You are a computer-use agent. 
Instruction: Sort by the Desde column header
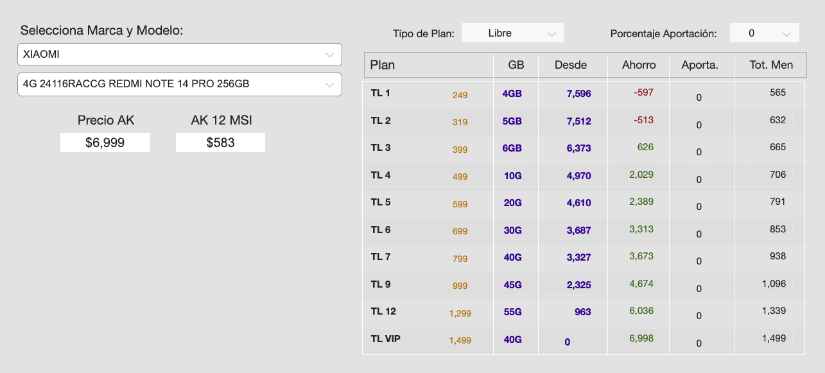tap(572, 65)
